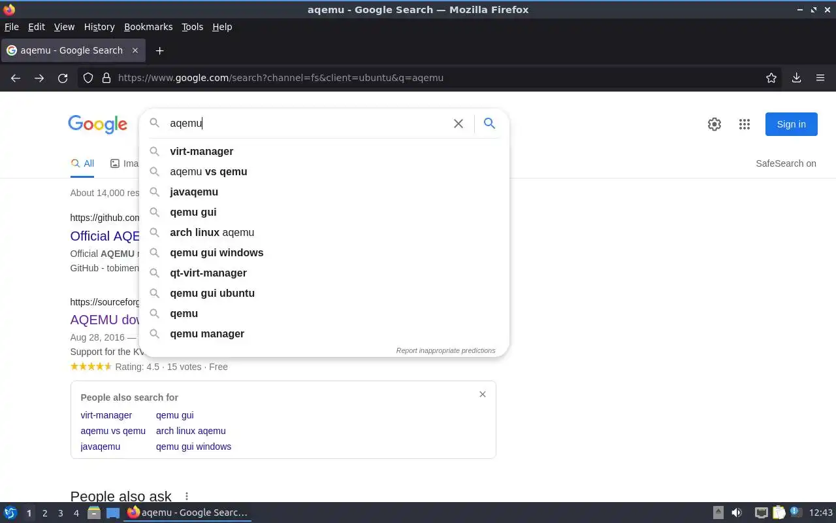Choose the qemu gui suggestion in the dropdown
The image size is (836, 523).
pyautogui.click(x=324, y=212)
